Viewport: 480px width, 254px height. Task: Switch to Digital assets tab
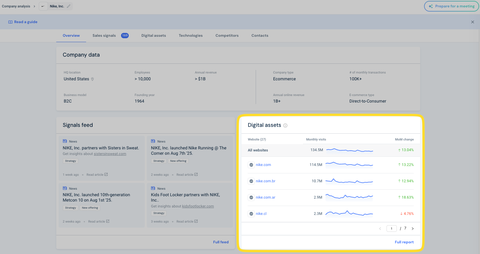point(154,36)
